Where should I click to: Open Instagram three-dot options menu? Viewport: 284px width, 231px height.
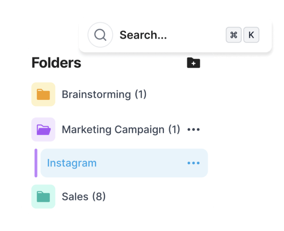click(x=193, y=163)
